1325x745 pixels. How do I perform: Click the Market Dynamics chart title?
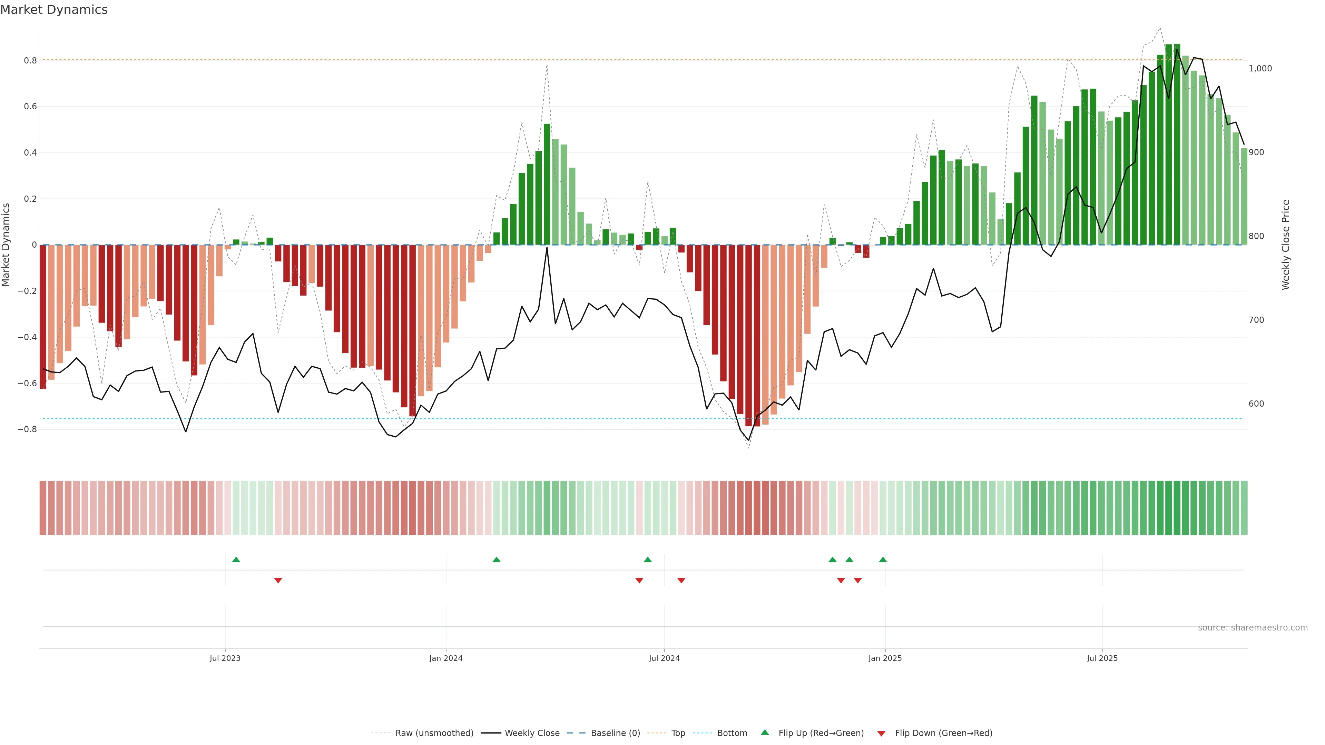[x=54, y=10]
